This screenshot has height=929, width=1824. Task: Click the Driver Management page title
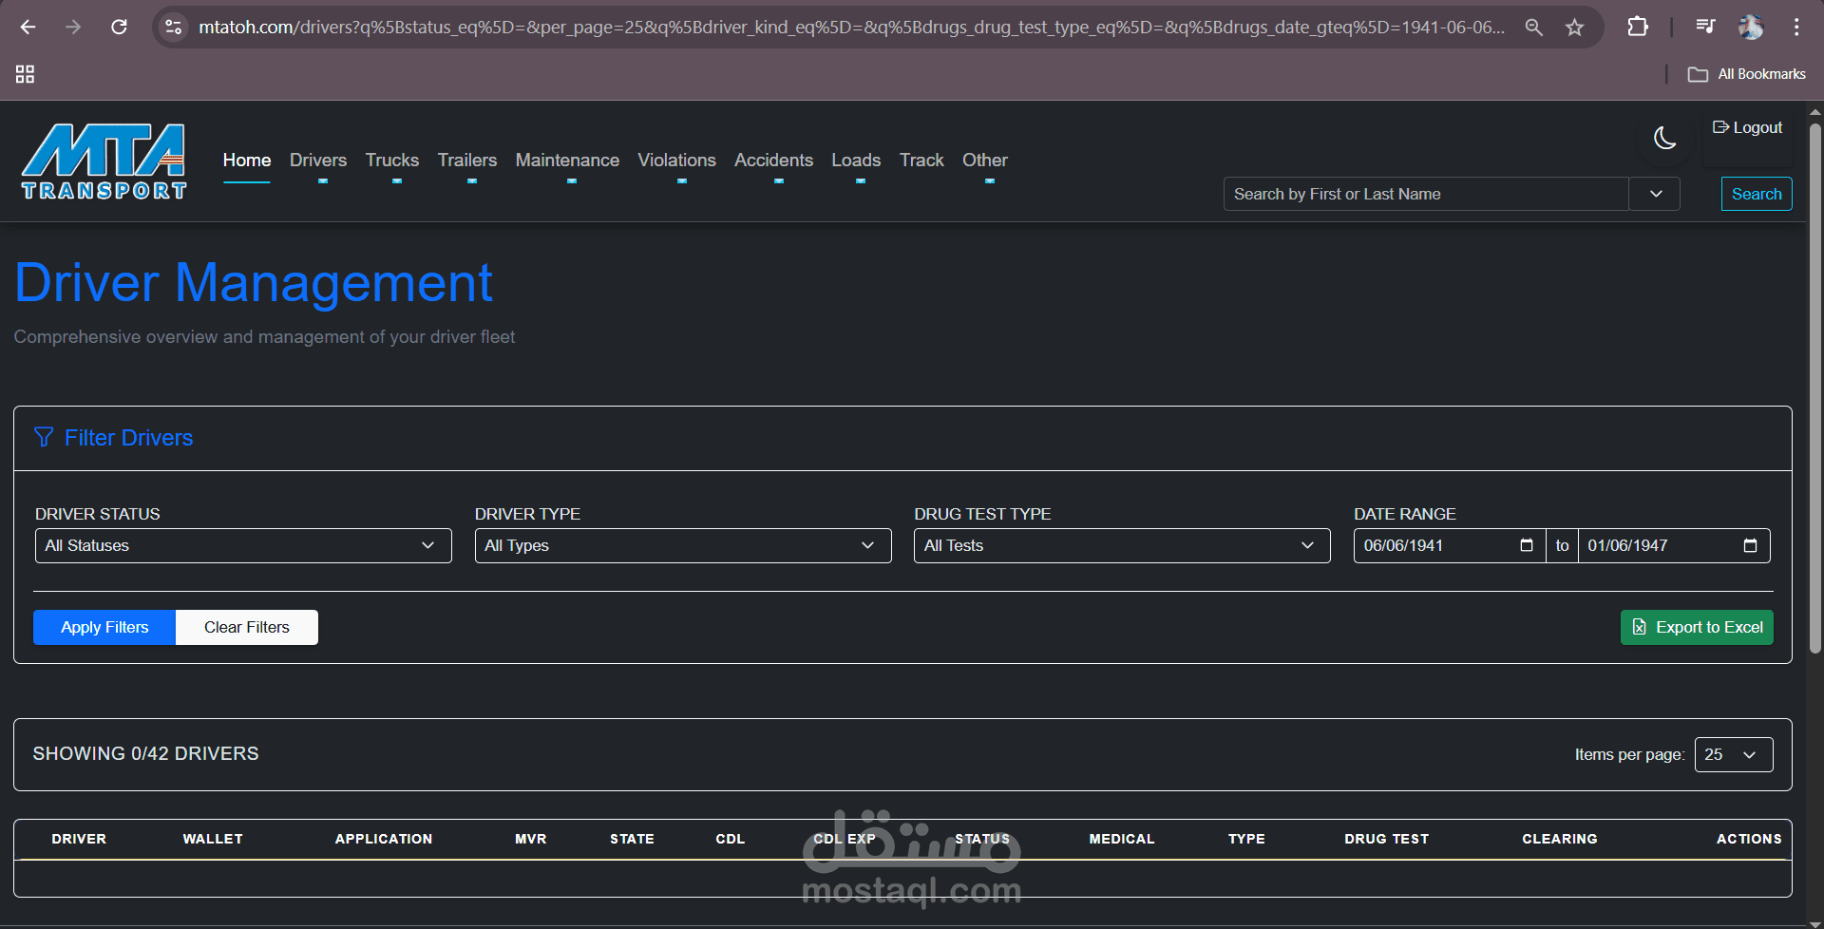click(254, 283)
